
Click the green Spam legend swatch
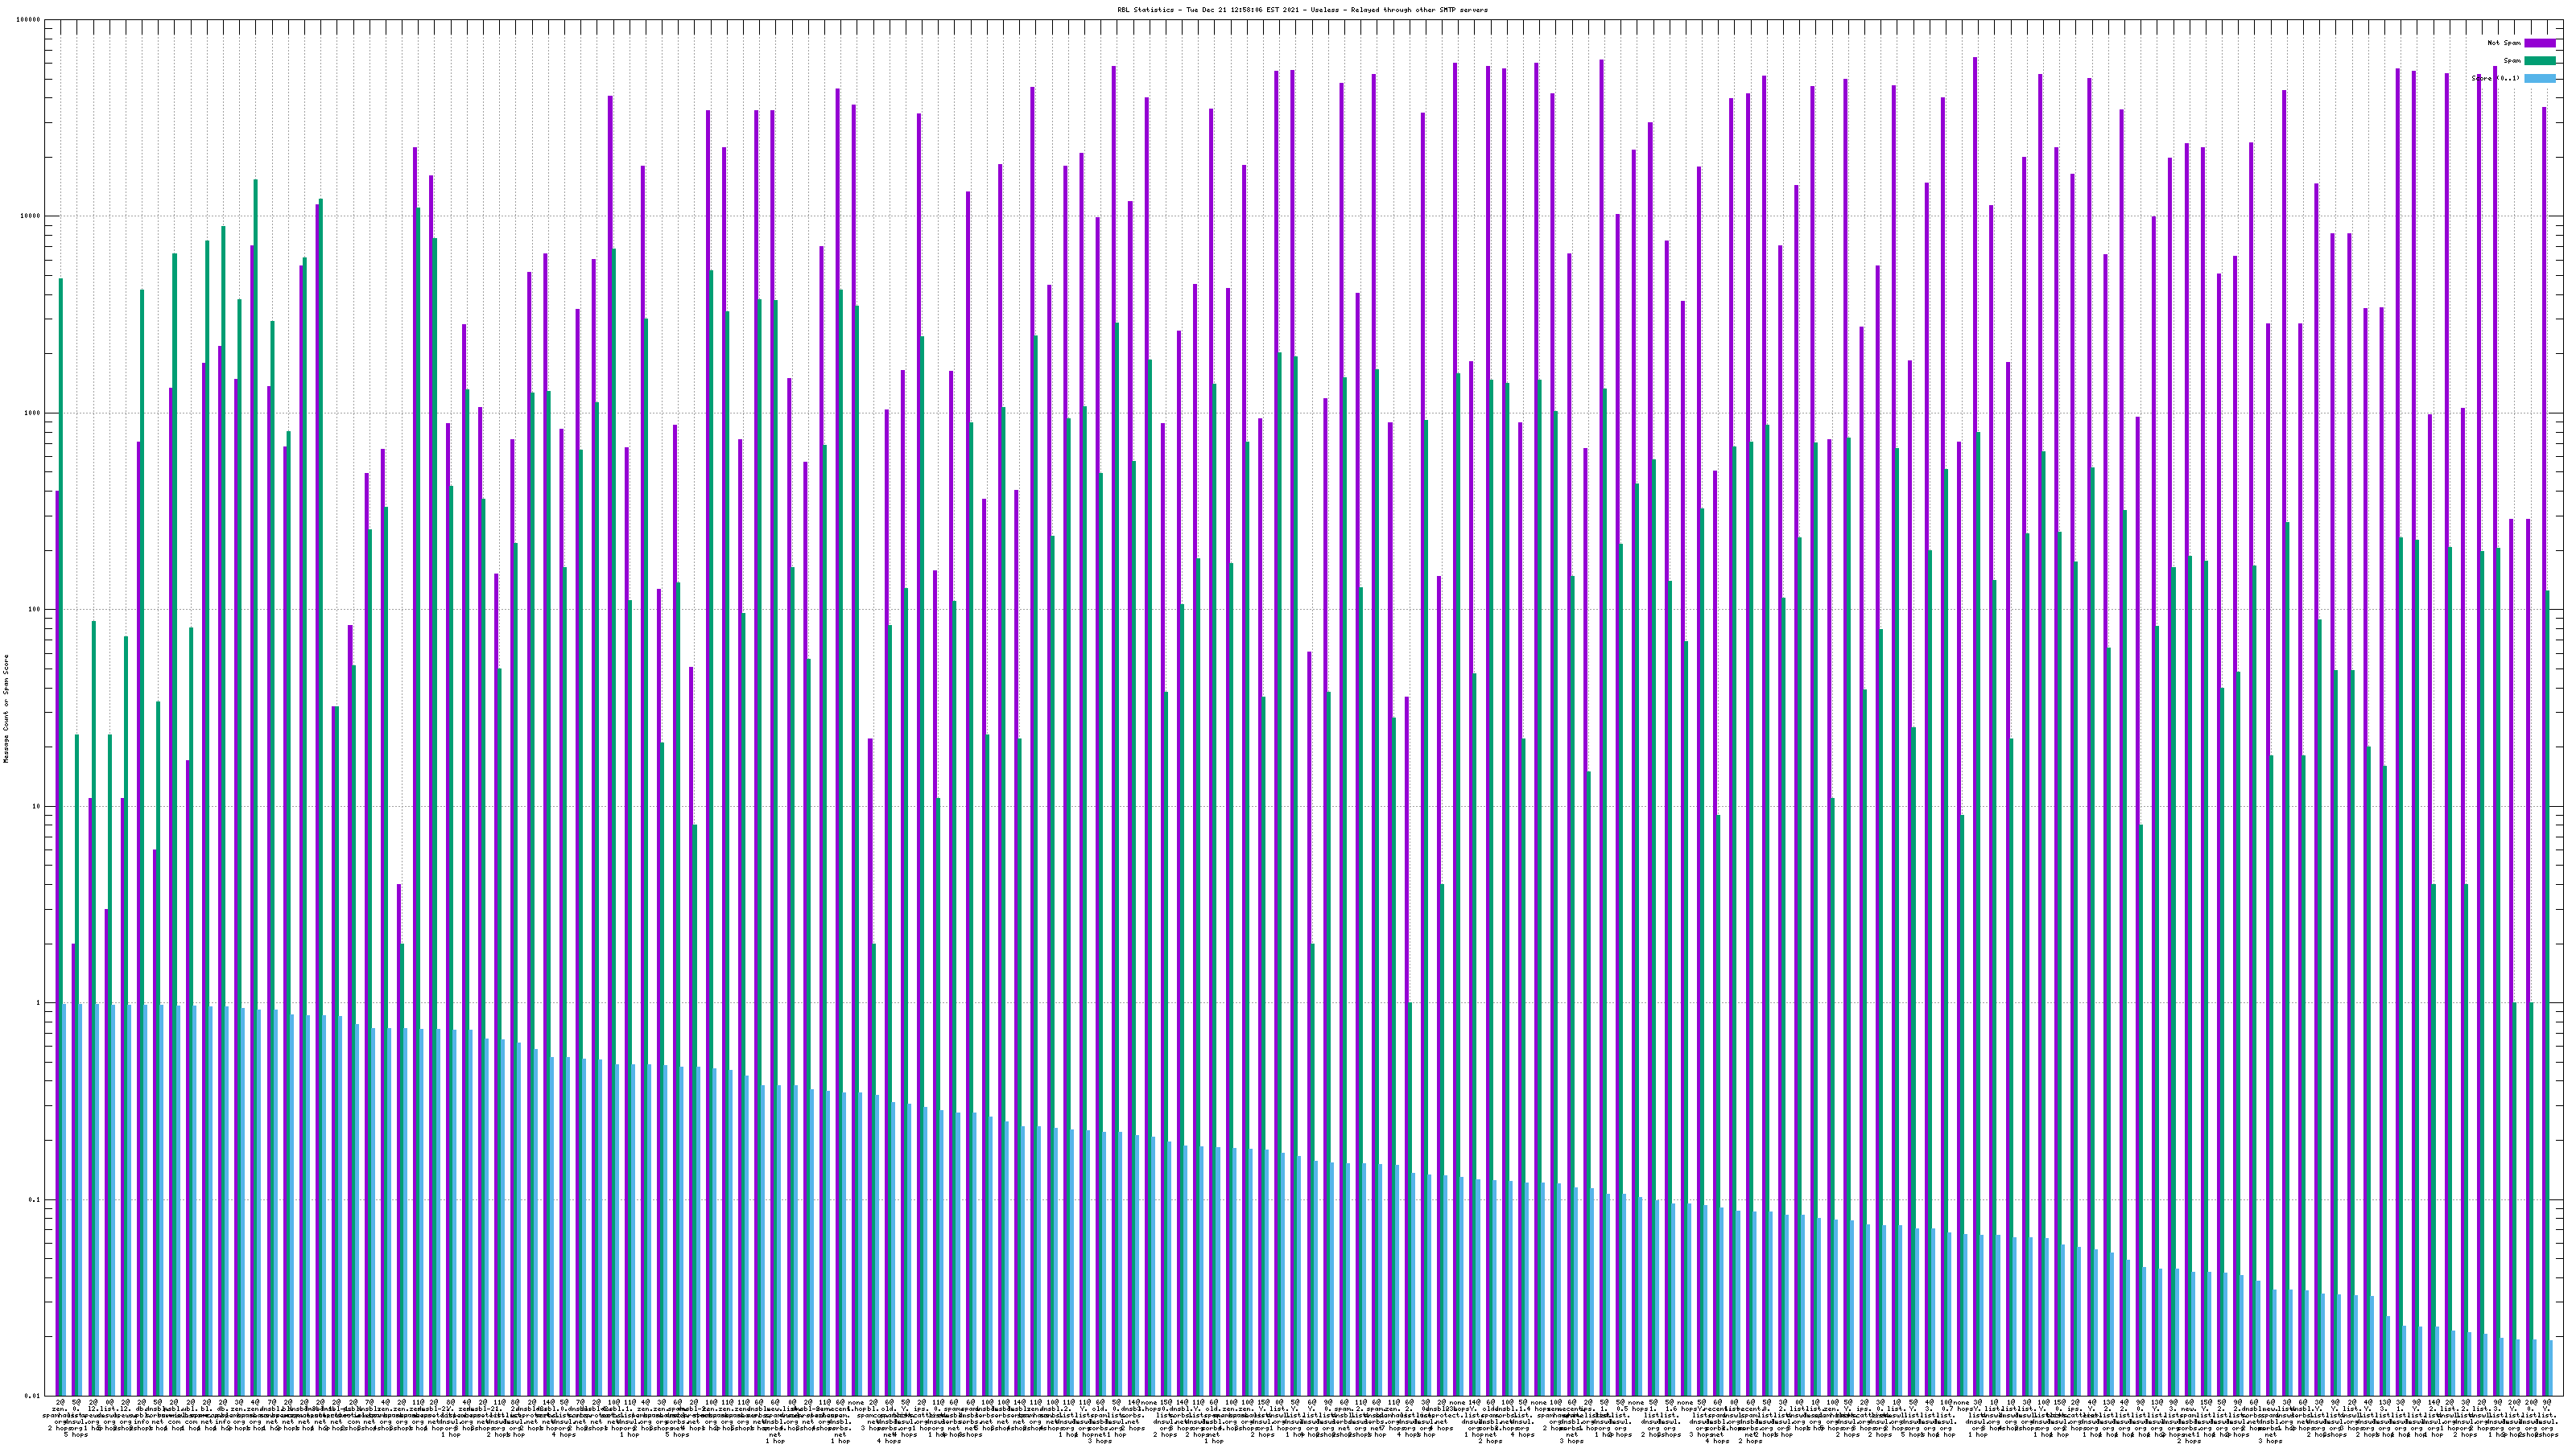(x=2539, y=61)
